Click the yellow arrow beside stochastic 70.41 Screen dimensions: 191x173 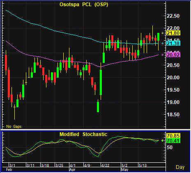click(163, 141)
